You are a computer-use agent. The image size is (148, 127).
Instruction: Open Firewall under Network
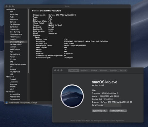click(13, 79)
